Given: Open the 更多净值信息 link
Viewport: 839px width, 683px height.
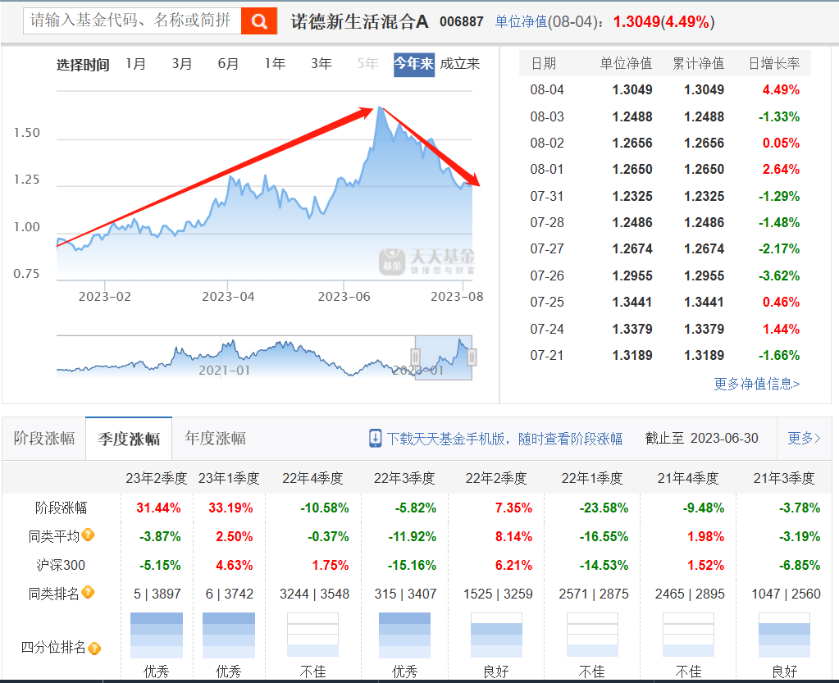Looking at the screenshot, I should coord(757,384).
